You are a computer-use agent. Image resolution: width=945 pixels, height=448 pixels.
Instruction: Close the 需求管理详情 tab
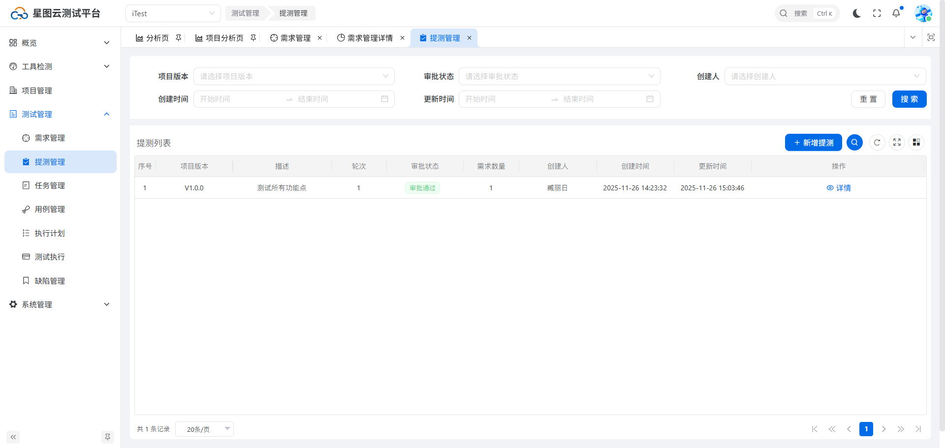coord(402,38)
